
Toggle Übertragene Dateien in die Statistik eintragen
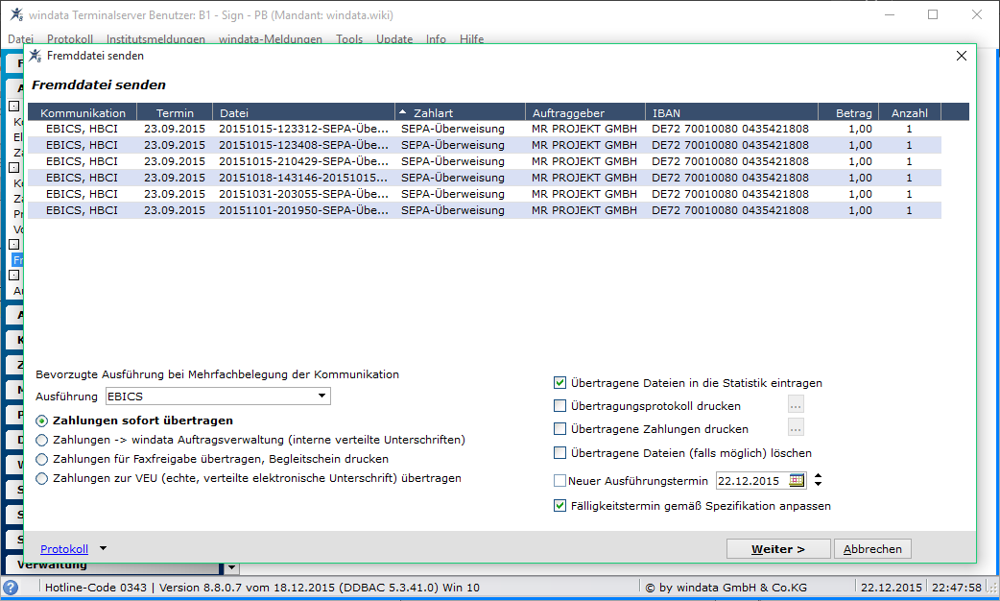click(x=560, y=383)
